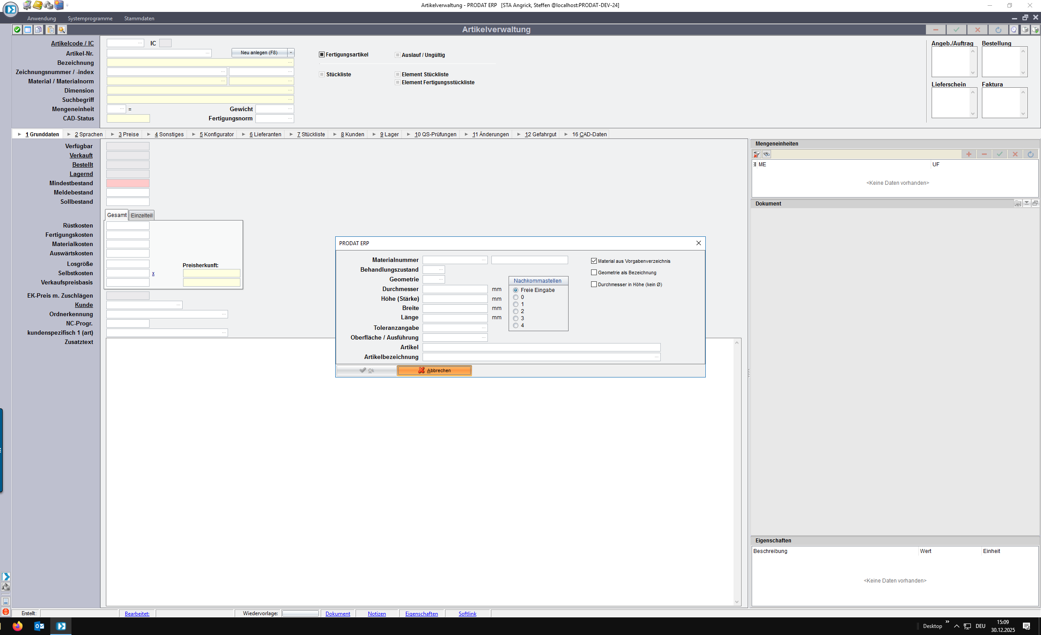Open the Stammdaten menu

click(139, 19)
